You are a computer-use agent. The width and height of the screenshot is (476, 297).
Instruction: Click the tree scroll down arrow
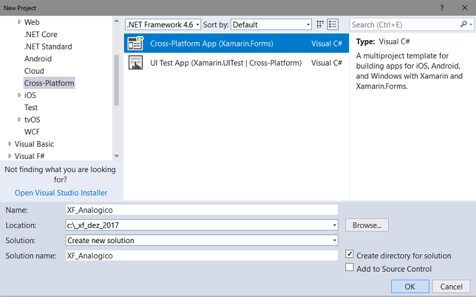[116, 156]
